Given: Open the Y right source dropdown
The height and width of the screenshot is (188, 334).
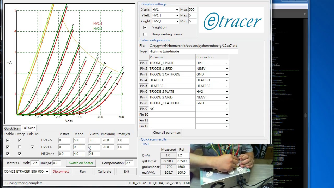Looking at the screenshot, I should point(165,21).
